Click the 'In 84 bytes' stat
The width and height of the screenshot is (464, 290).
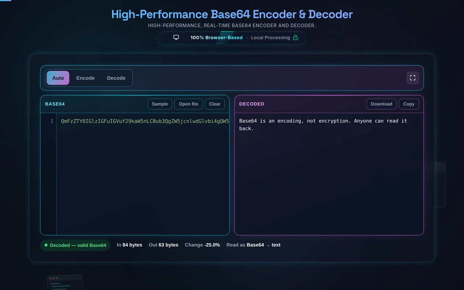point(129,245)
